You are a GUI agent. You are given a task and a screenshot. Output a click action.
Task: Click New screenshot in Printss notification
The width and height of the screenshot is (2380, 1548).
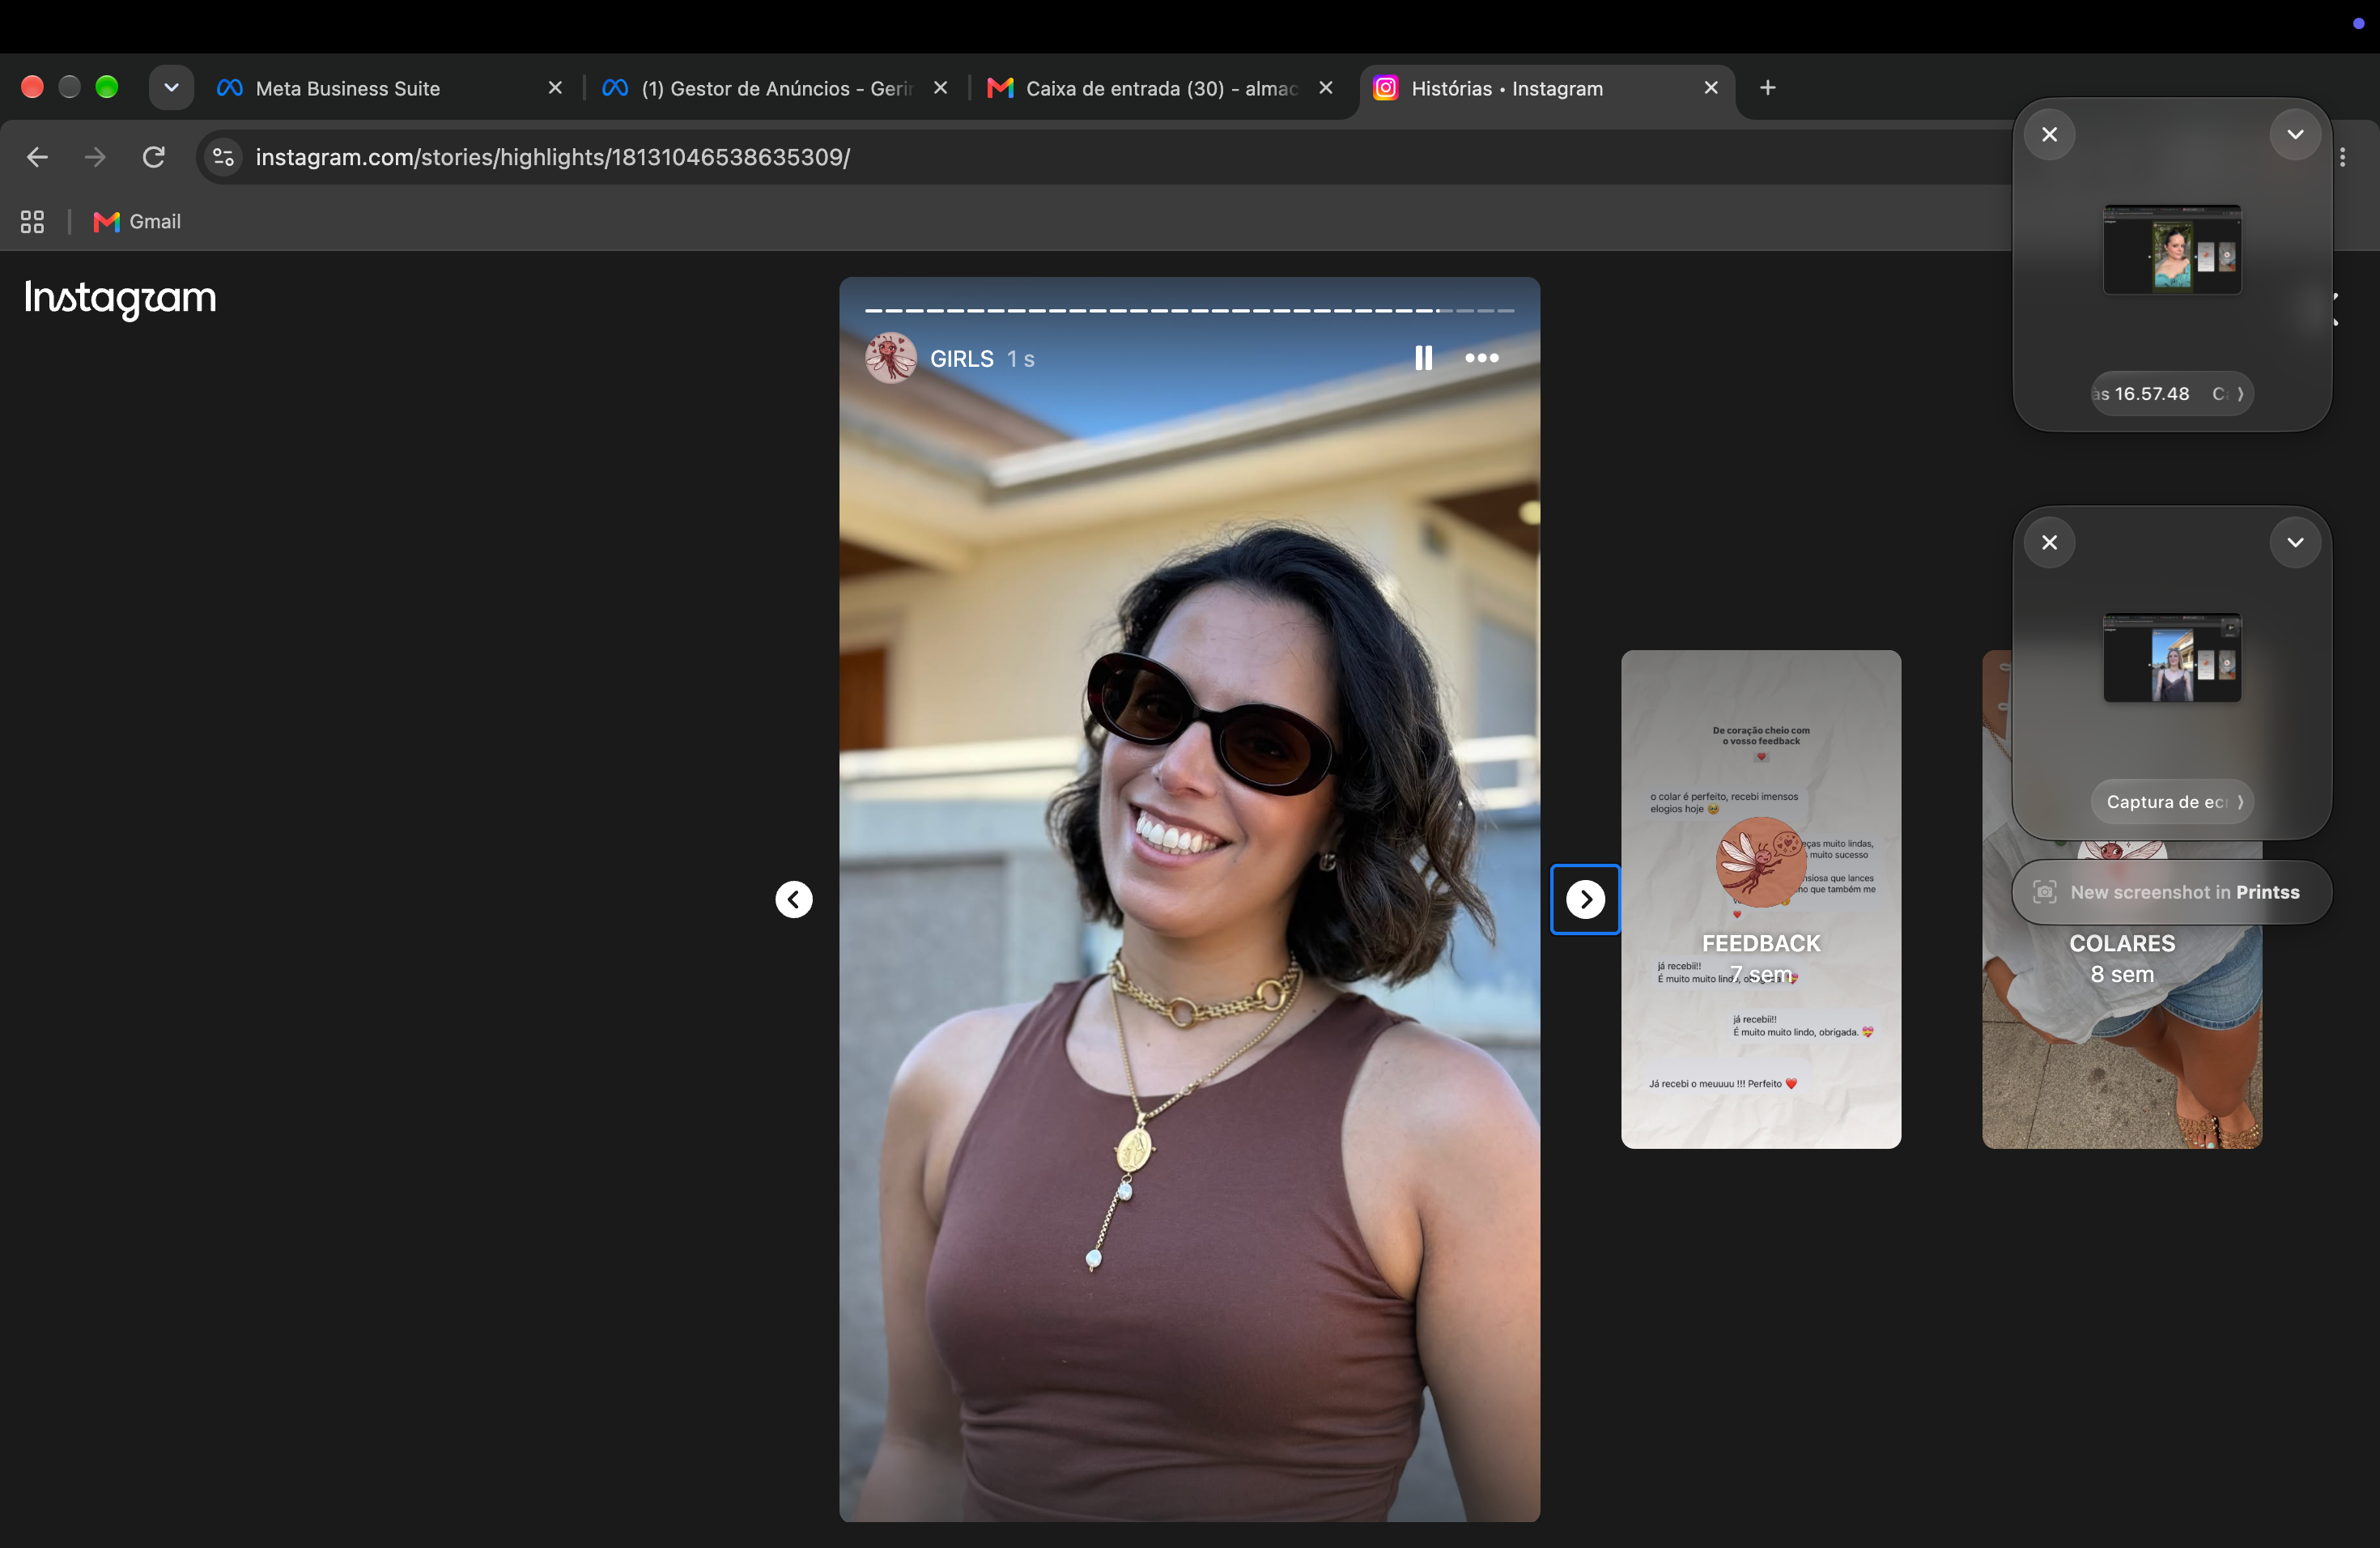(x=2172, y=892)
